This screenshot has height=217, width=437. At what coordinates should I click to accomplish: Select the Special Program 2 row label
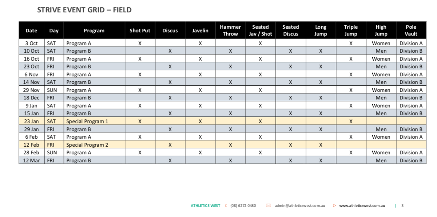point(87,145)
